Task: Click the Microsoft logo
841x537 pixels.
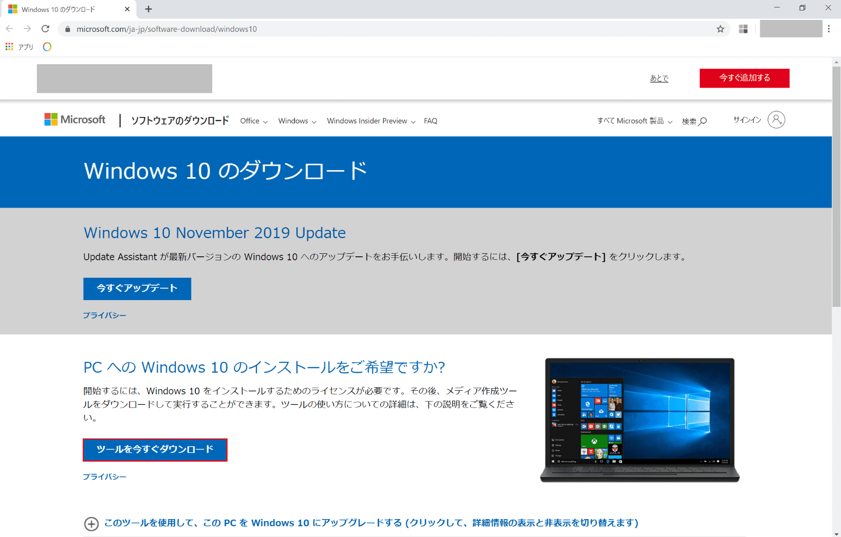Action: (75, 119)
